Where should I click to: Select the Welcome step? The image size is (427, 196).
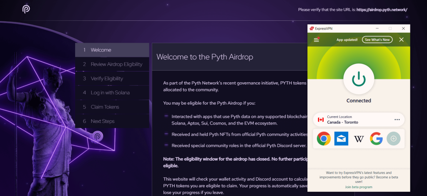pos(112,50)
